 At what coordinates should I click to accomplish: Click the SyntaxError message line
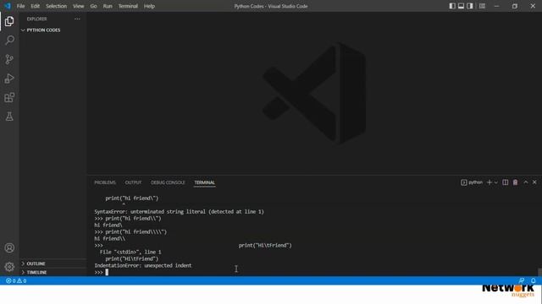coord(179,212)
